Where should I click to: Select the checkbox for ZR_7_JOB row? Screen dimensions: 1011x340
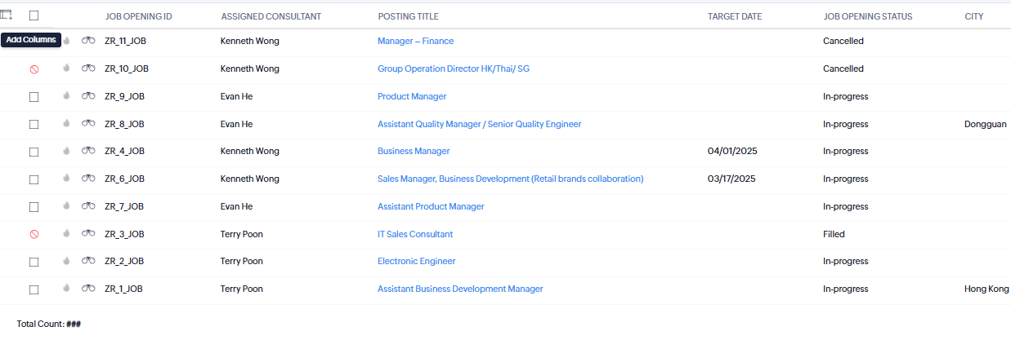[34, 207]
